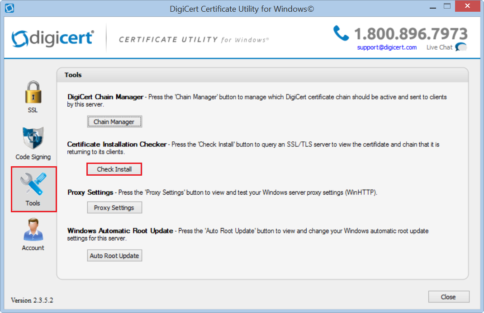Open the SSL padlock section
This screenshot has width=484, height=313.
[33, 93]
